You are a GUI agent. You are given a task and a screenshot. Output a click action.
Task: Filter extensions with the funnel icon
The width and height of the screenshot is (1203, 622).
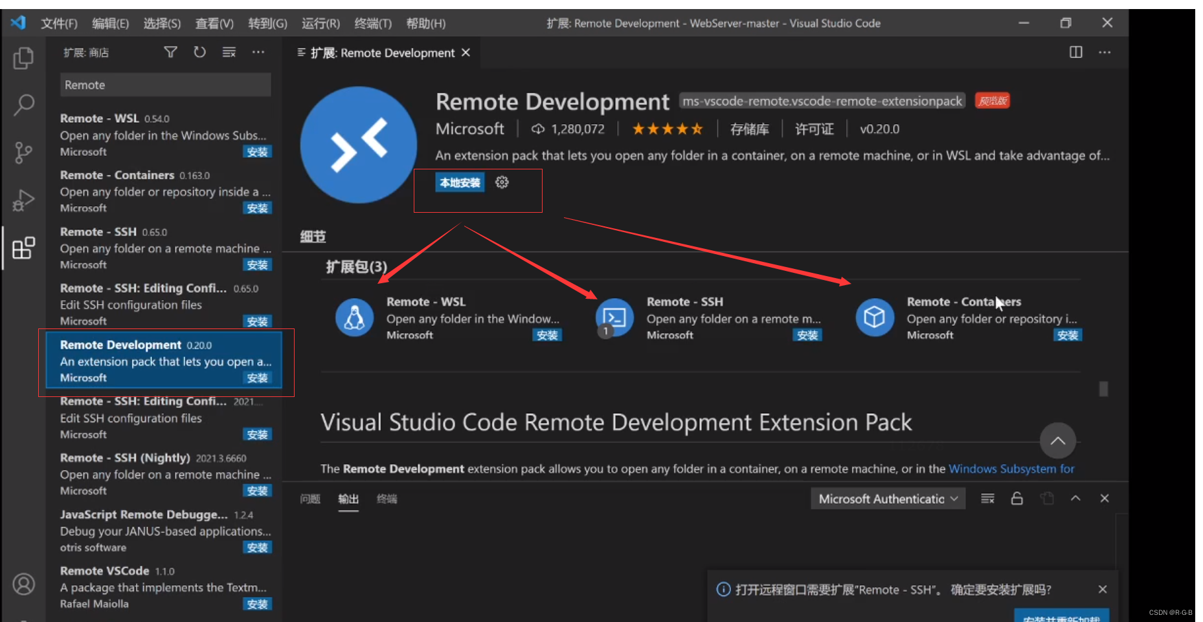pyautogui.click(x=170, y=52)
